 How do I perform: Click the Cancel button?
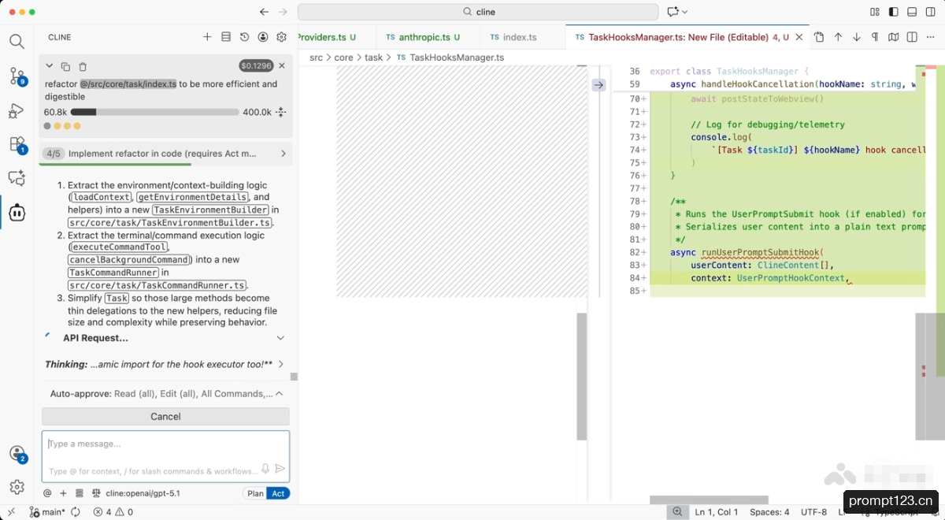[165, 416]
